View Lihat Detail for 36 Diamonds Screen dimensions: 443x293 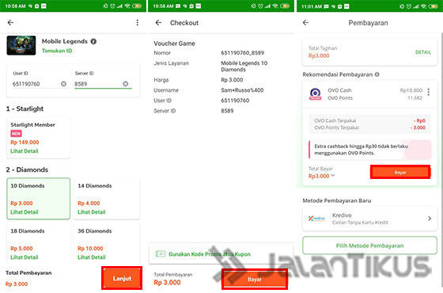click(x=92, y=257)
